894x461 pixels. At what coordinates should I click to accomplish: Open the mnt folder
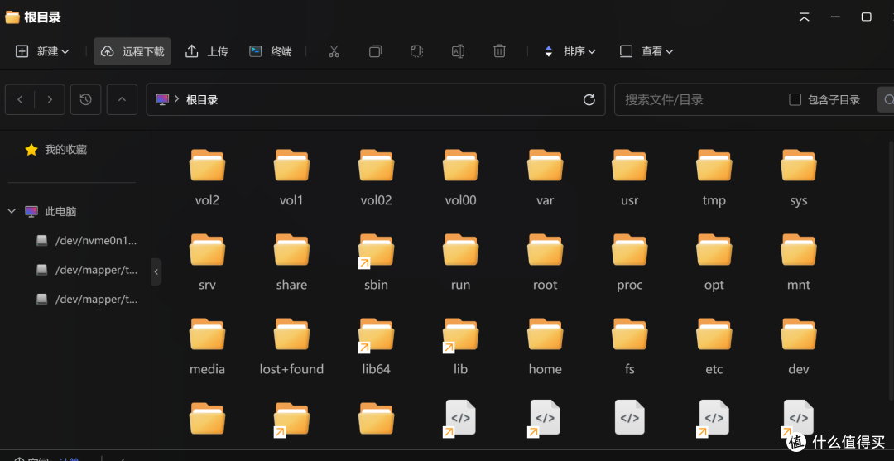(x=798, y=261)
